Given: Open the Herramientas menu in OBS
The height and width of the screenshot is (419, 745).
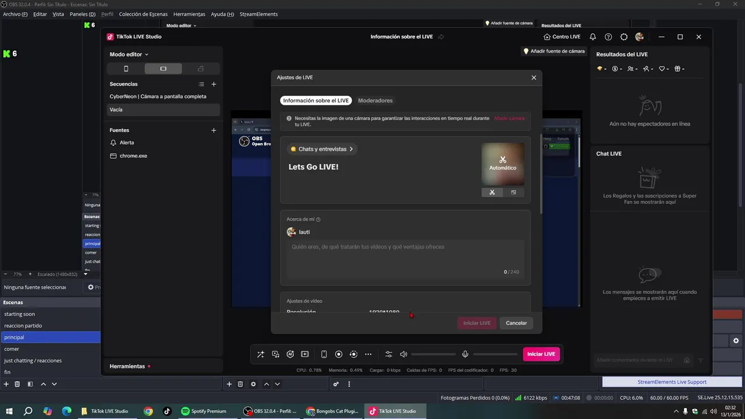Looking at the screenshot, I should click(189, 14).
